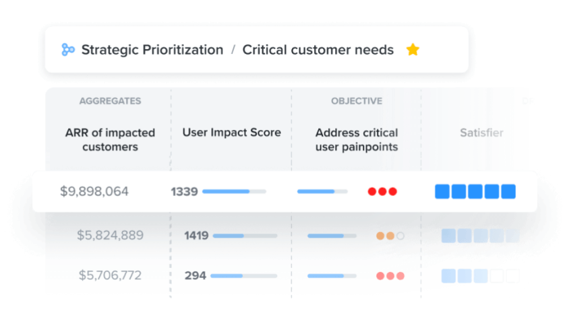Click the Strategic Prioritization hierarchy icon
This screenshot has height=315, width=569.
tap(68, 50)
